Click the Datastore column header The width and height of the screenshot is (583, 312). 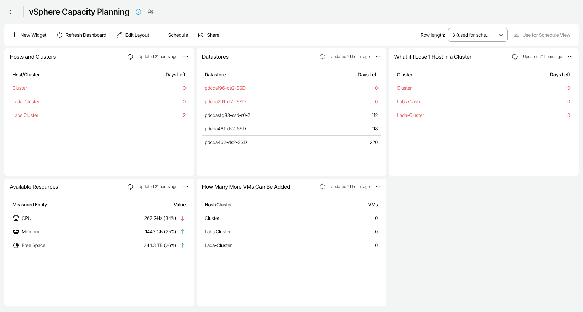pyautogui.click(x=215, y=75)
